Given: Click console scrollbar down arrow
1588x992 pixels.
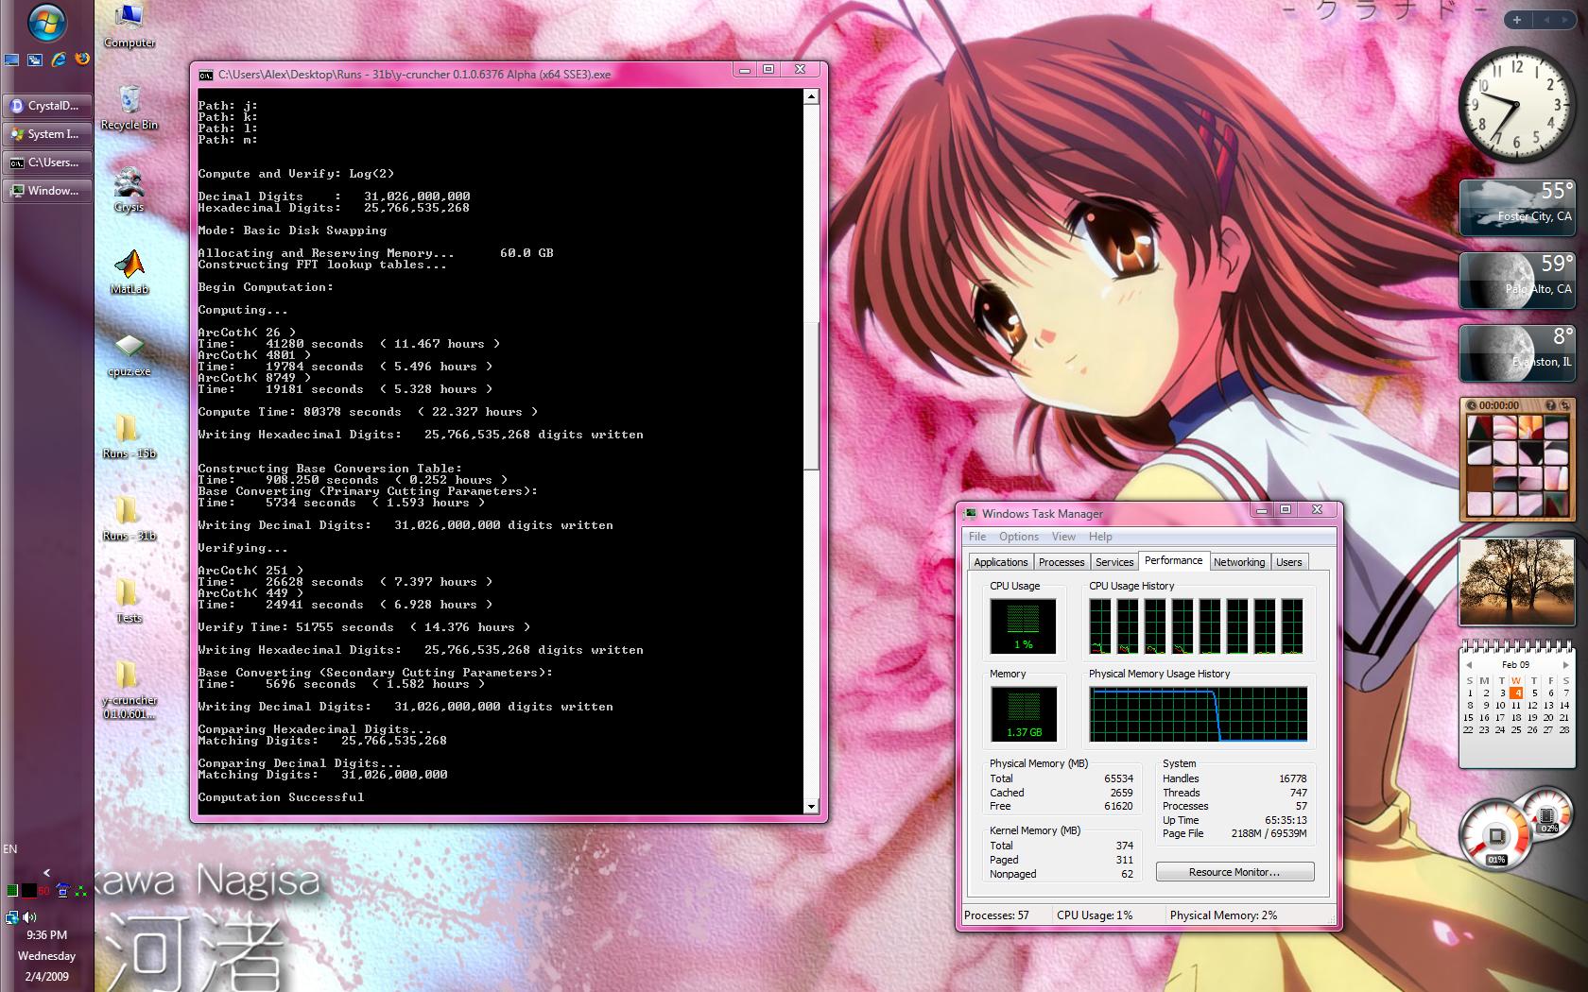Looking at the screenshot, I should pyautogui.click(x=810, y=806).
